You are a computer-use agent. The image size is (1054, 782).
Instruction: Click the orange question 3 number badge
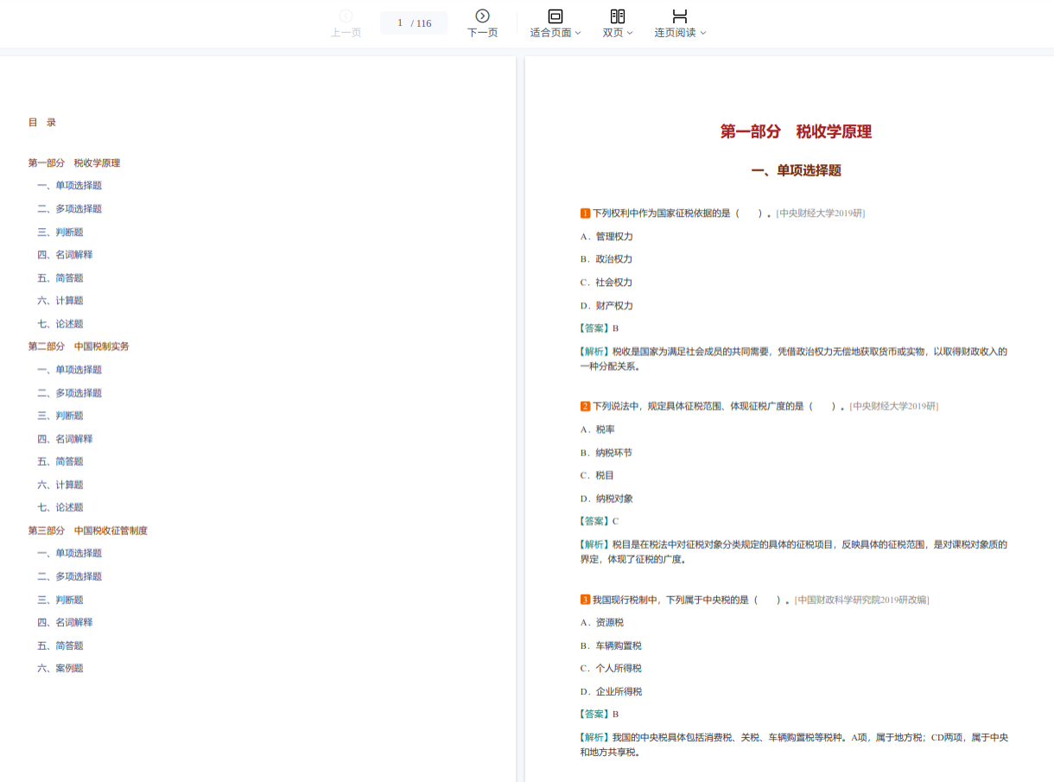(585, 600)
